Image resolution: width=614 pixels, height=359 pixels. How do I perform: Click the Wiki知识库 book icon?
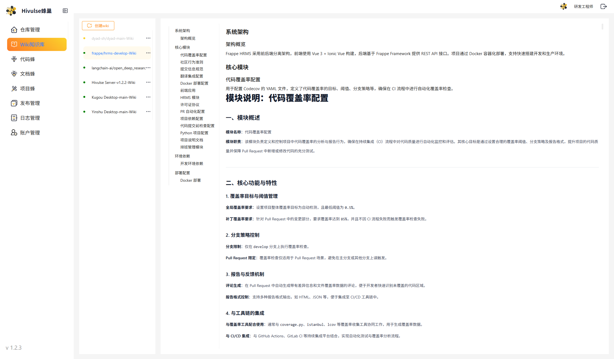pyautogui.click(x=14, y=44)
